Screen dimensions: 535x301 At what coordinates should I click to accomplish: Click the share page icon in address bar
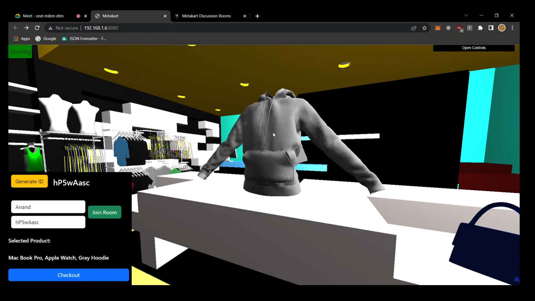tap(414, 28)
